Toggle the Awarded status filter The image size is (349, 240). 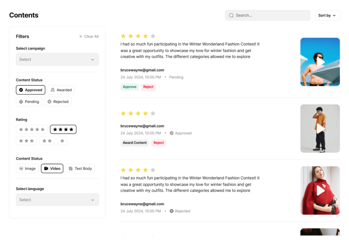tap(61, 90)
